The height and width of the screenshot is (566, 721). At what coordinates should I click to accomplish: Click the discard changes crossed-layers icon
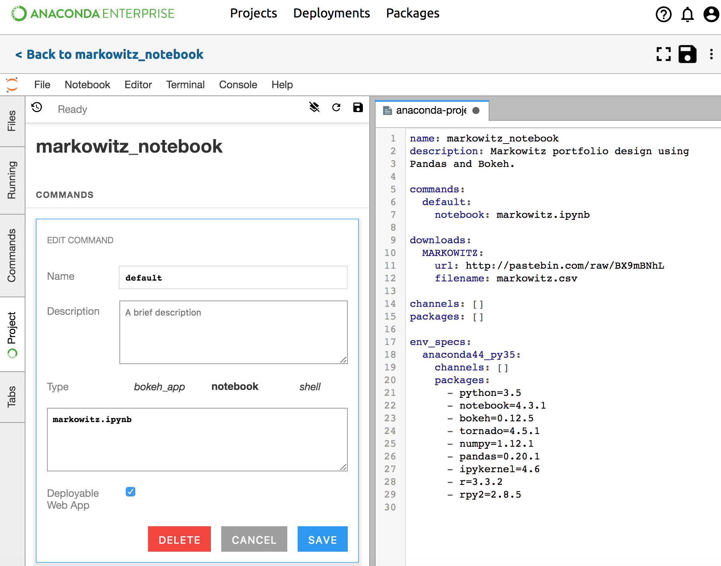click(x=314, y=107)
